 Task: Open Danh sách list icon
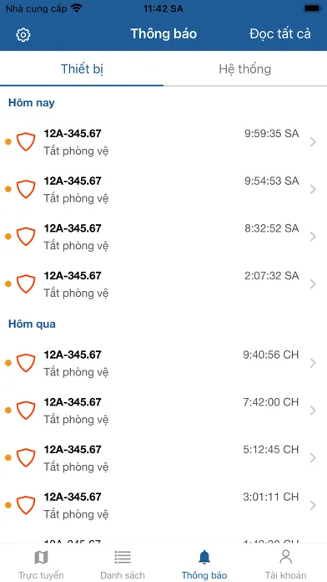[123, 557]
